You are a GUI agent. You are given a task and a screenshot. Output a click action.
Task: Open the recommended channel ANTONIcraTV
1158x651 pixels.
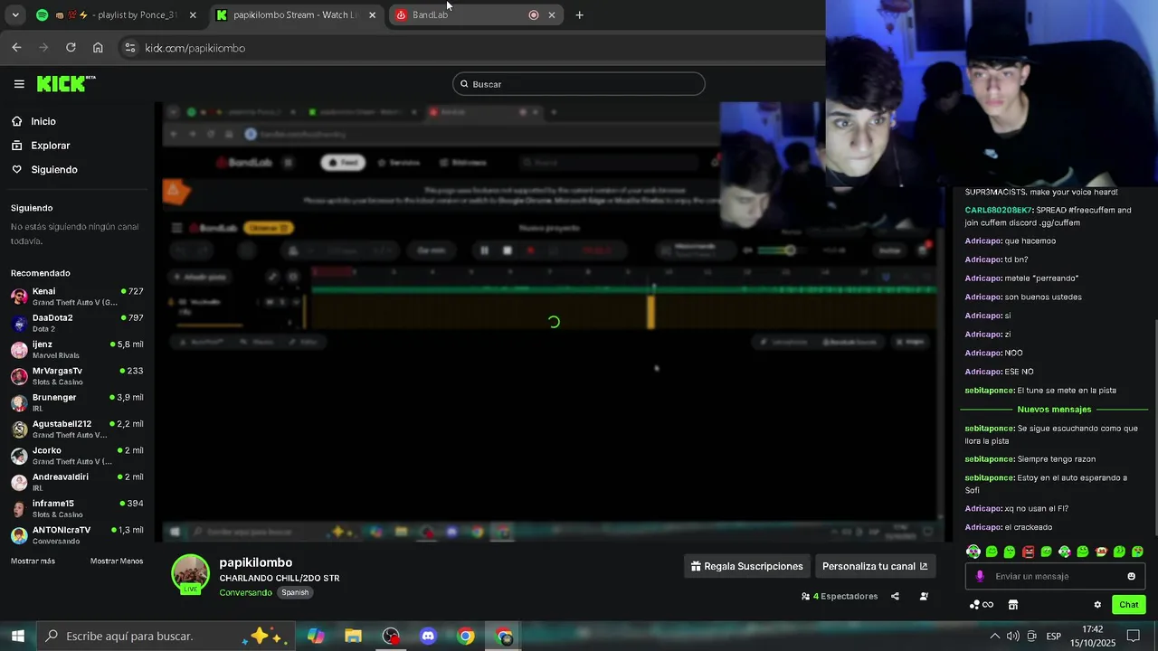pos(77,535)
